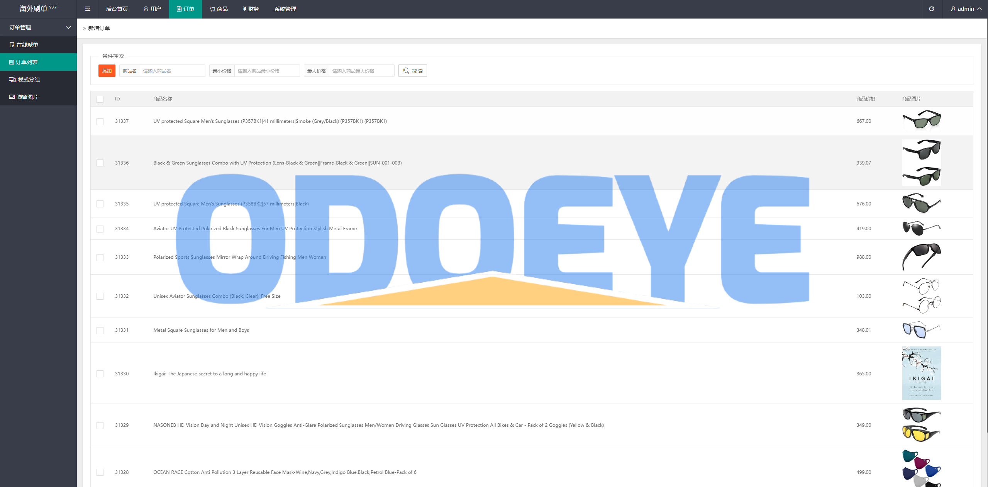
Task: Toggle the select-all header checkbox
Action: [x=100, y=99]
